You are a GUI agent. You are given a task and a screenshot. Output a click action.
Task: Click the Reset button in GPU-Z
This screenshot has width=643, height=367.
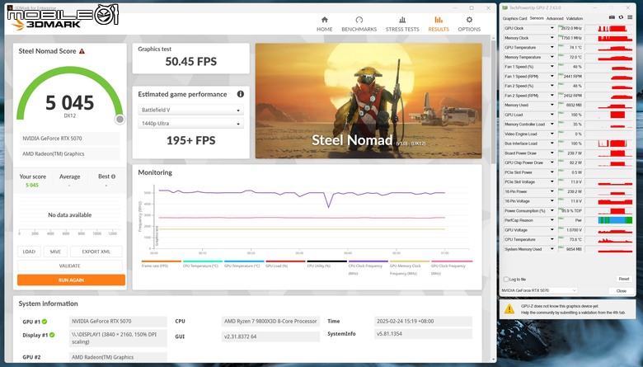pos(624,279)
